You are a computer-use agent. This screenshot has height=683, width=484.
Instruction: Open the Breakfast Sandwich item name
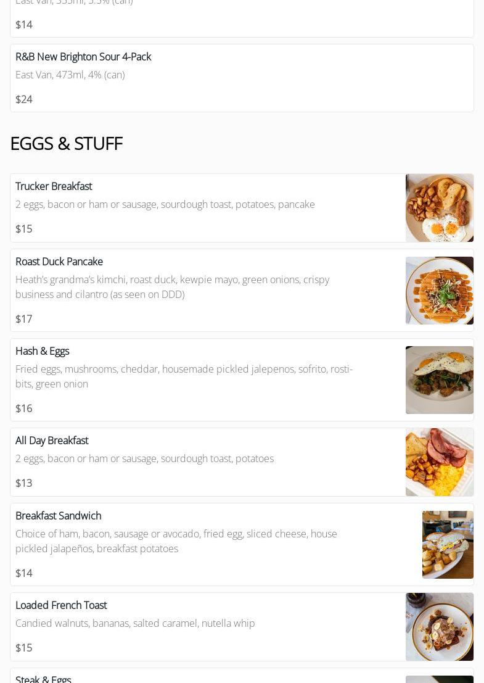(59, 516)
